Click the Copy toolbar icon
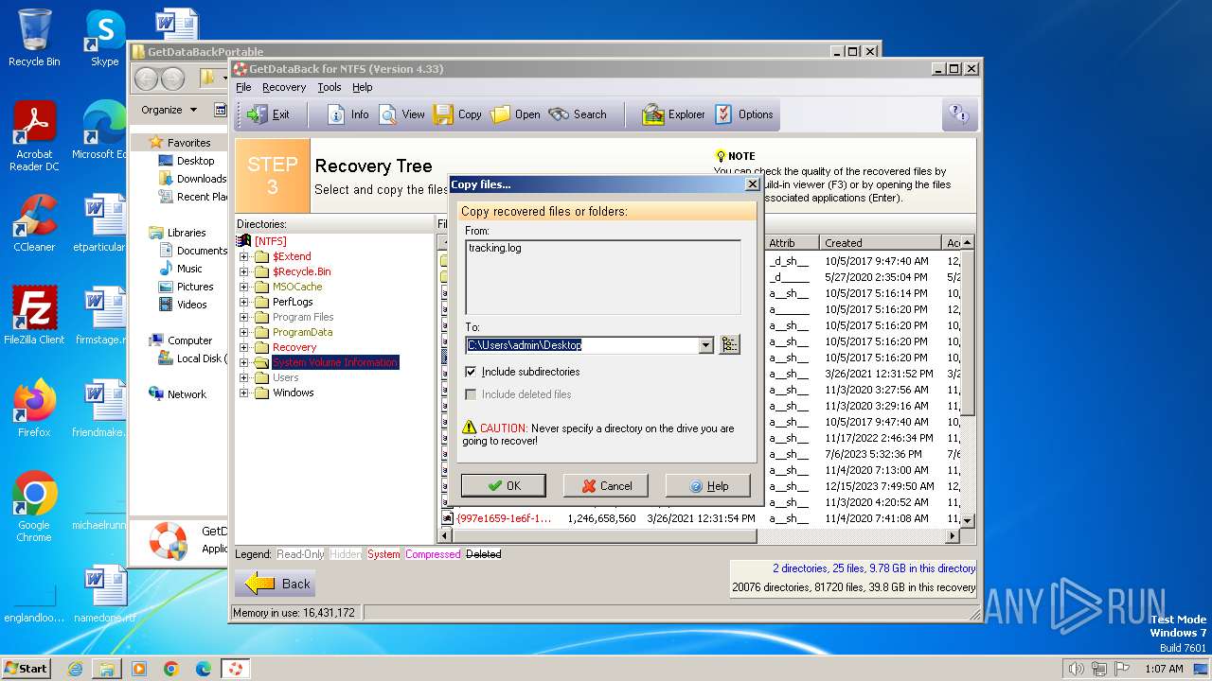This screenshot has height=681, width=1212. (x=457, y=114)
